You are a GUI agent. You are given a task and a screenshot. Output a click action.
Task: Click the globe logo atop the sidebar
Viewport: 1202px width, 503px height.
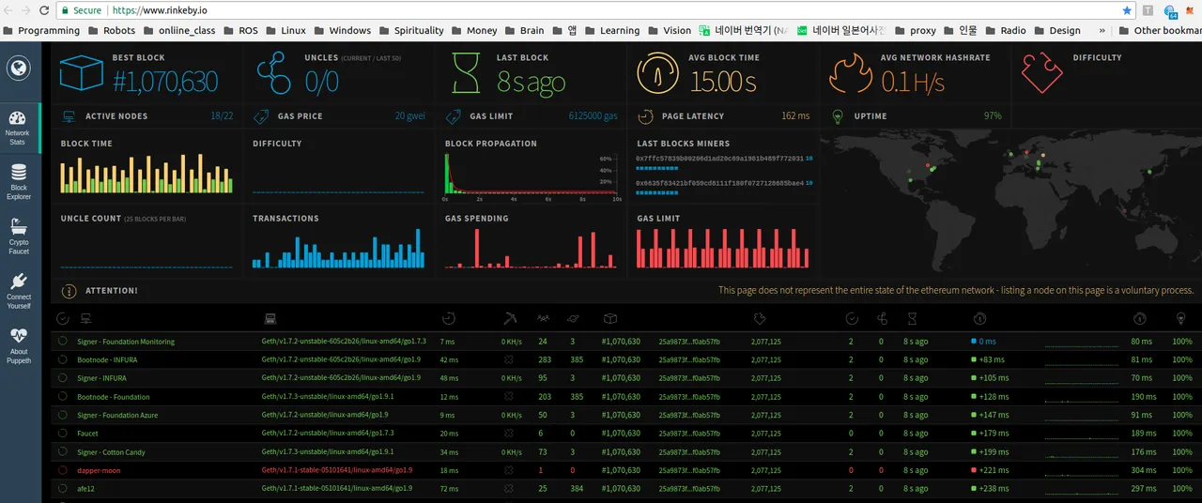pyautogui.click(x=19, y=69)
